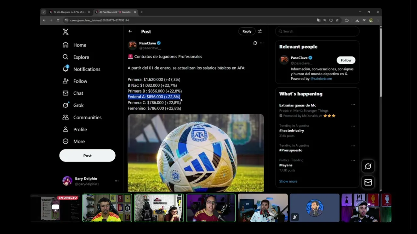This screenshot has width=417, height=234.
Task: Open the PaseClave author name on the post
Action: 148,43
